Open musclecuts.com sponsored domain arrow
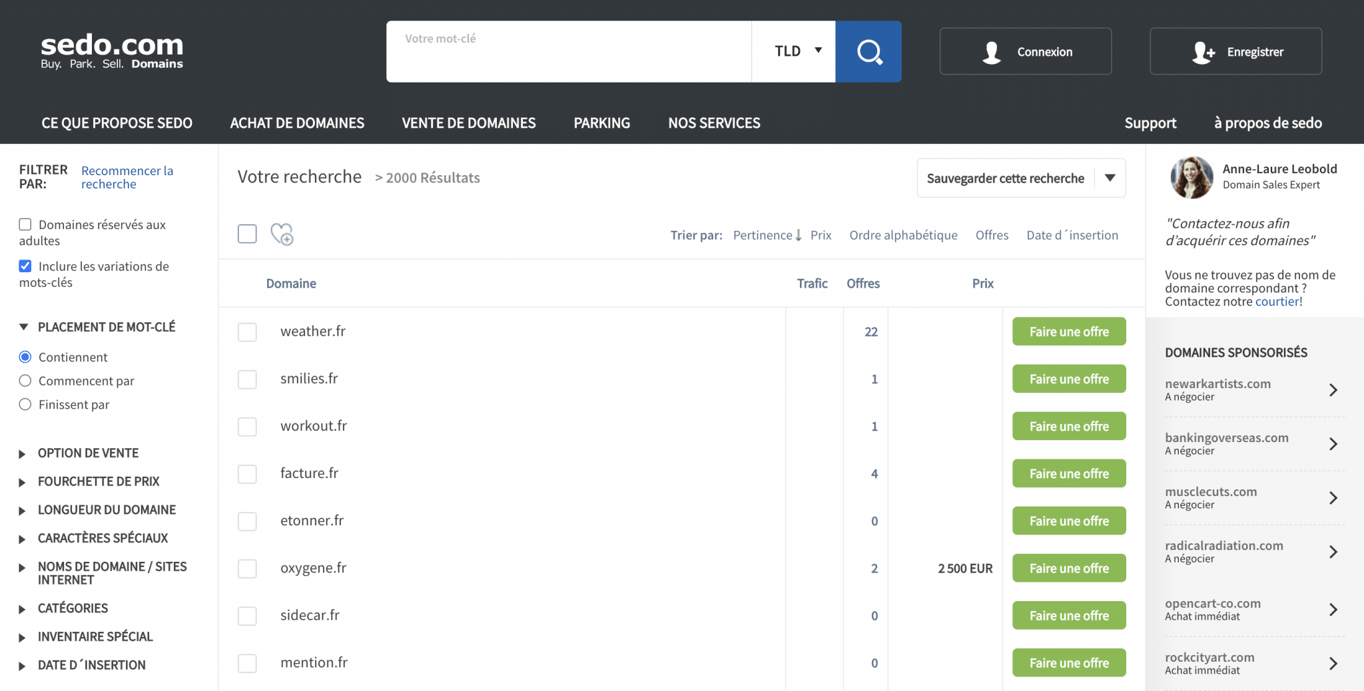 pyautogui.click(x=1333, y=498)
